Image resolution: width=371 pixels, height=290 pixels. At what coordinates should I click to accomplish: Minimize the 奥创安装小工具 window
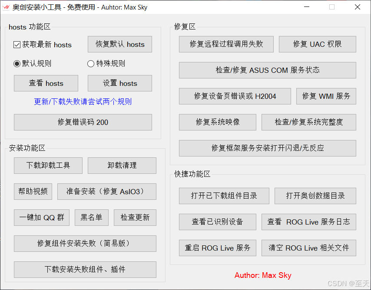tap(307, 7)
